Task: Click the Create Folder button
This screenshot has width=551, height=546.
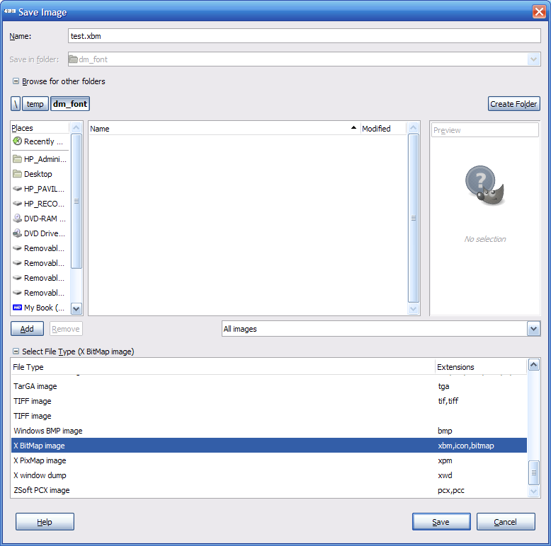Action: pos(513,104)
